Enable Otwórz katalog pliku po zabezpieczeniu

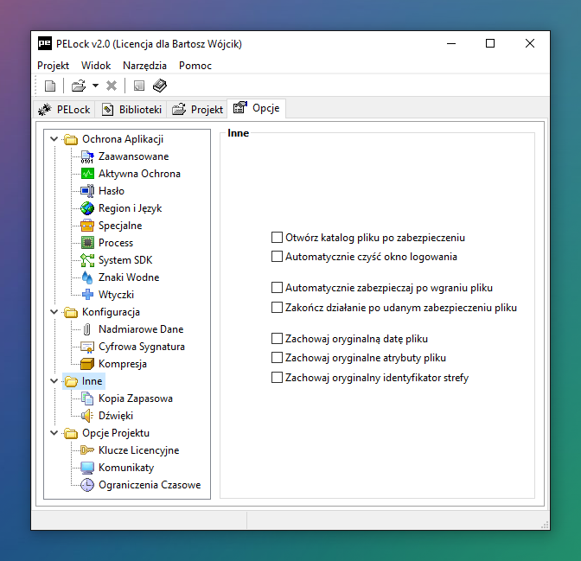(x=278, y=237)
